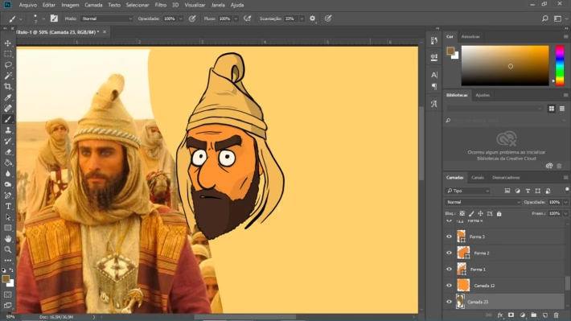571x321 pixels.
Task: Toggle pressure for opacity button
Action: 192,19
